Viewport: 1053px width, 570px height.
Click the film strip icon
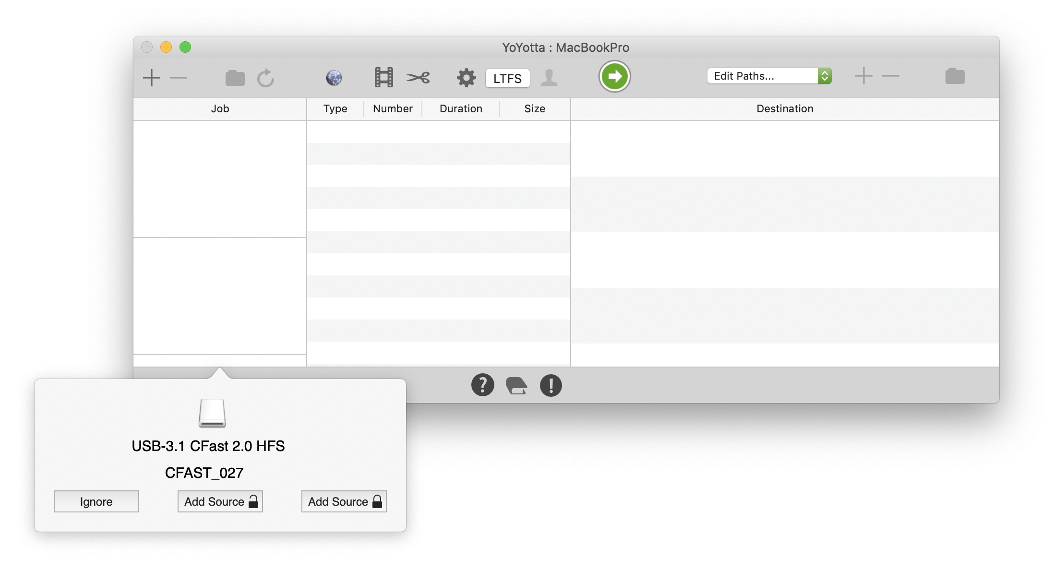[x=384, y=77]
